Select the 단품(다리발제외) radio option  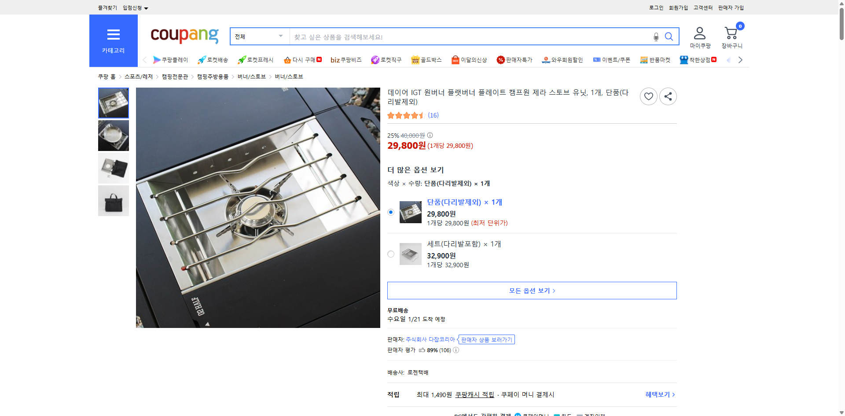390,212
